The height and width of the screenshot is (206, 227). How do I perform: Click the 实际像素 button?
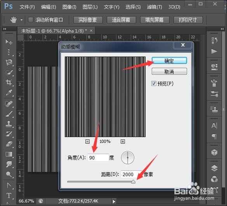pos(88,20)
